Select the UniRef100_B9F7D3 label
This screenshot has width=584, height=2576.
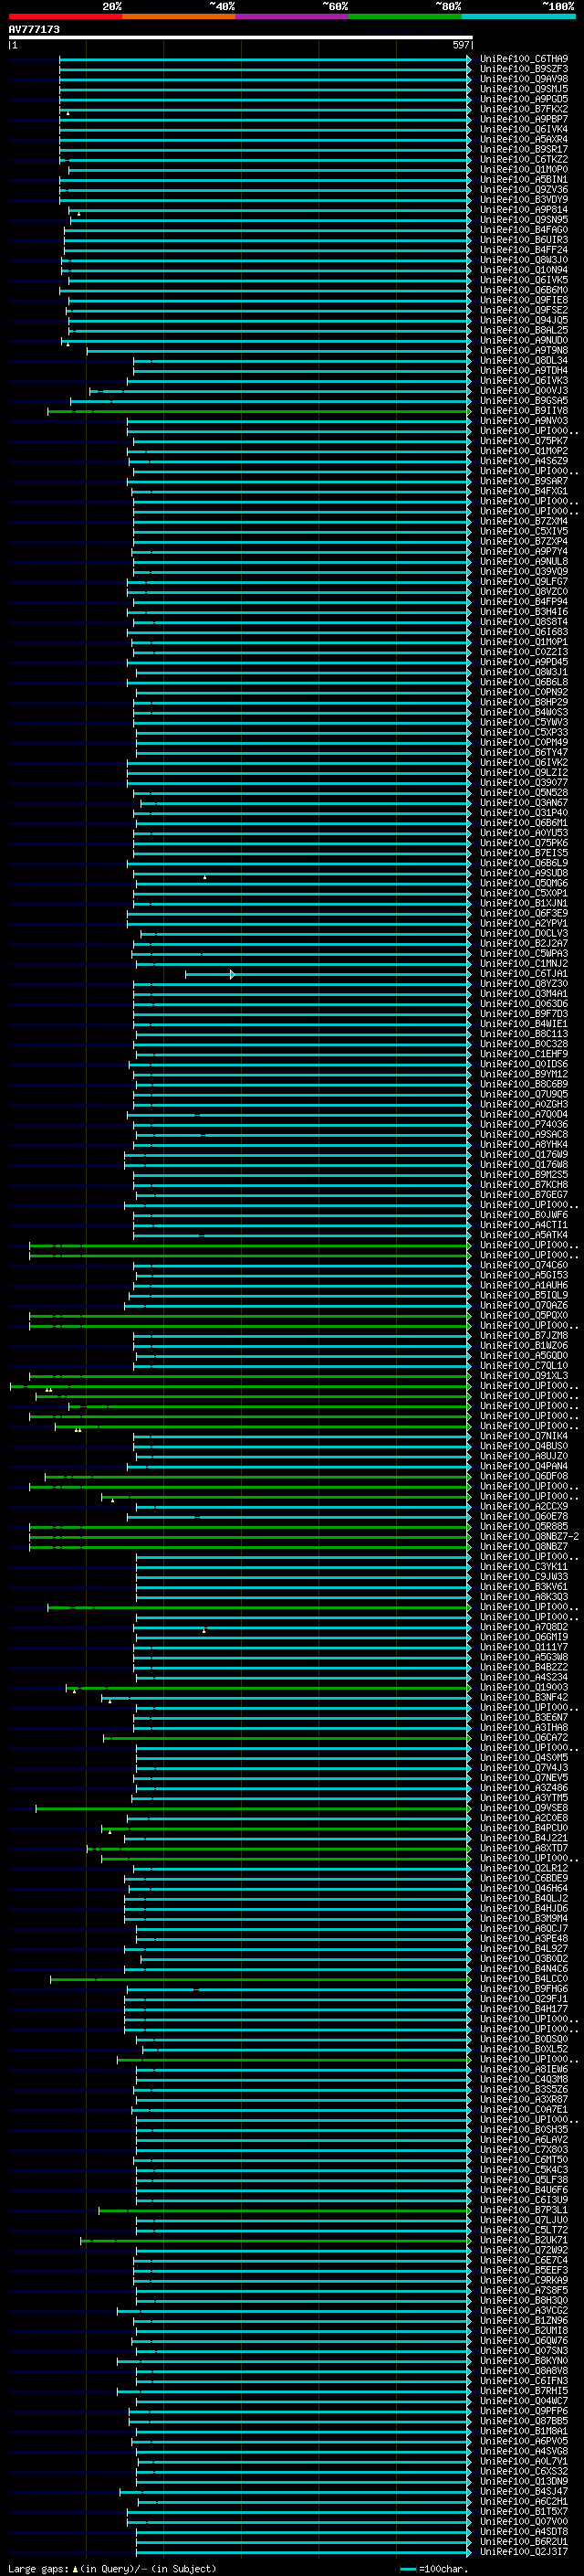(523, 1013)
